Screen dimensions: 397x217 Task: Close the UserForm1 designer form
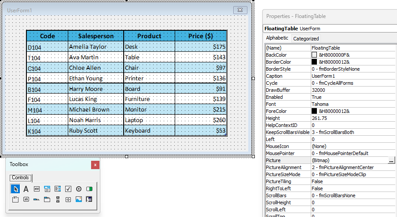pos(240,10)
